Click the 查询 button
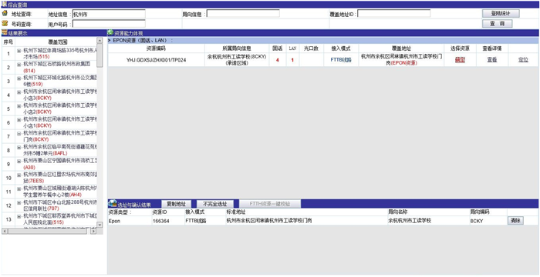The height and width of the screenshot is (277, 540). click(497, 24)
